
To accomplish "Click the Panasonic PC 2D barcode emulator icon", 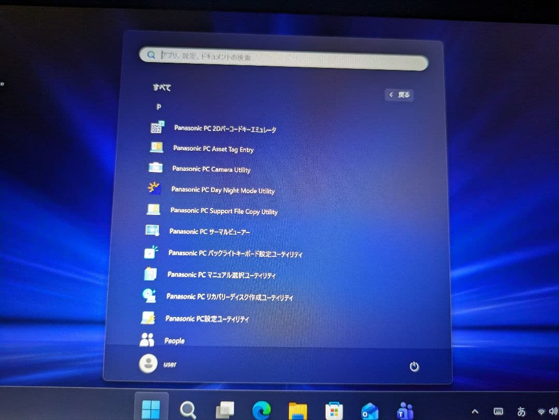I will click(157, 127).
